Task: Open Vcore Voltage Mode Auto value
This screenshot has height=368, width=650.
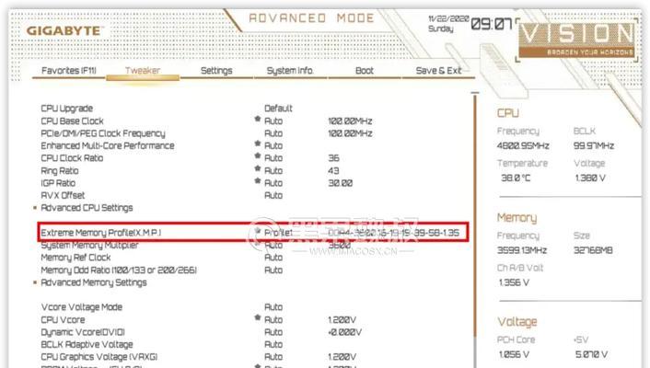Action: (273, 307)
